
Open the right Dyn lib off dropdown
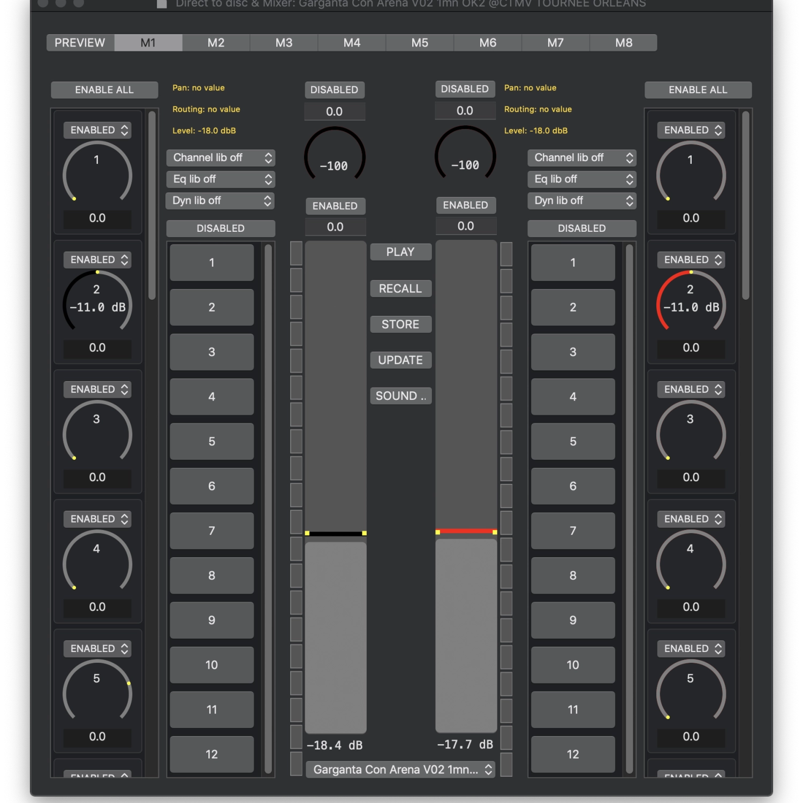tap(582, 201)
